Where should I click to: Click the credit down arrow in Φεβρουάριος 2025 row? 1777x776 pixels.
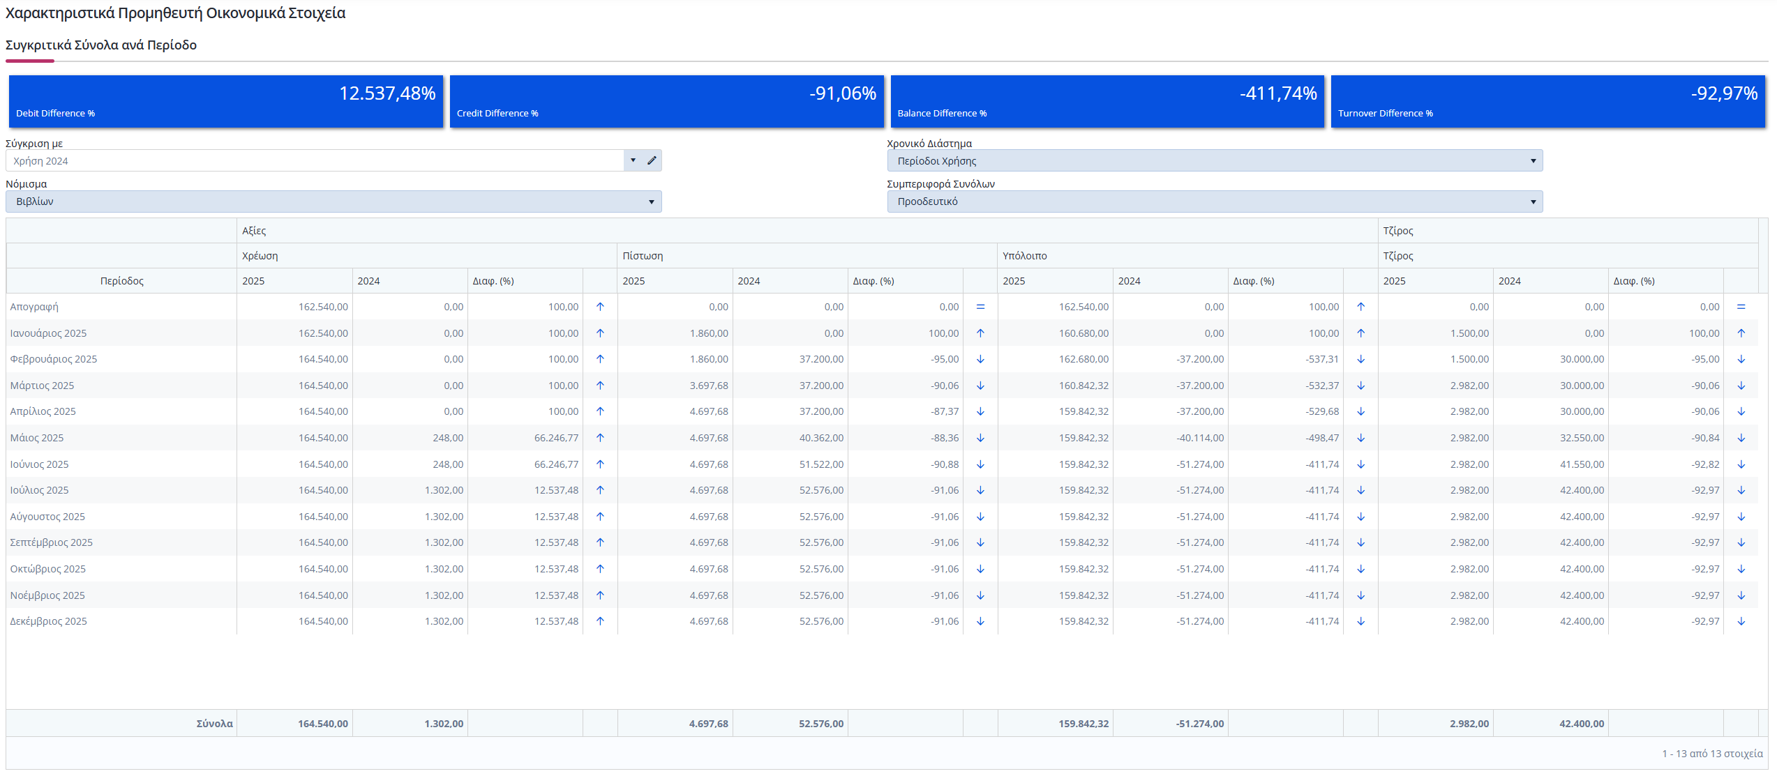(980, 359)
